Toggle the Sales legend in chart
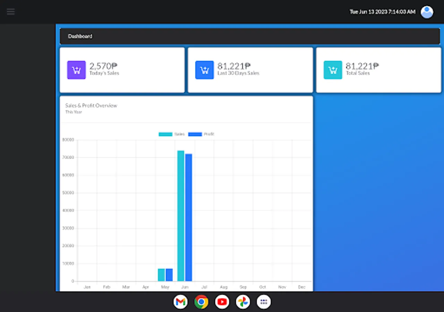Image resolution: width=444 pixels, height=312 pixels. pyautogui.click(x=172, y=134)
